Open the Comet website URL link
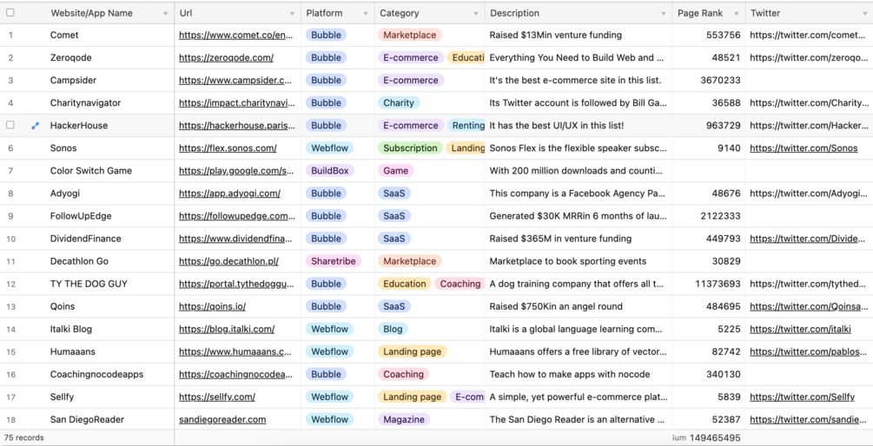Viewport: 873px width, 446px height. [235, 35]
